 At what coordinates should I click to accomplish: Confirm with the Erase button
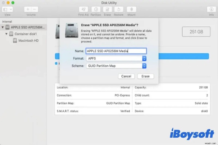[146, 76]
